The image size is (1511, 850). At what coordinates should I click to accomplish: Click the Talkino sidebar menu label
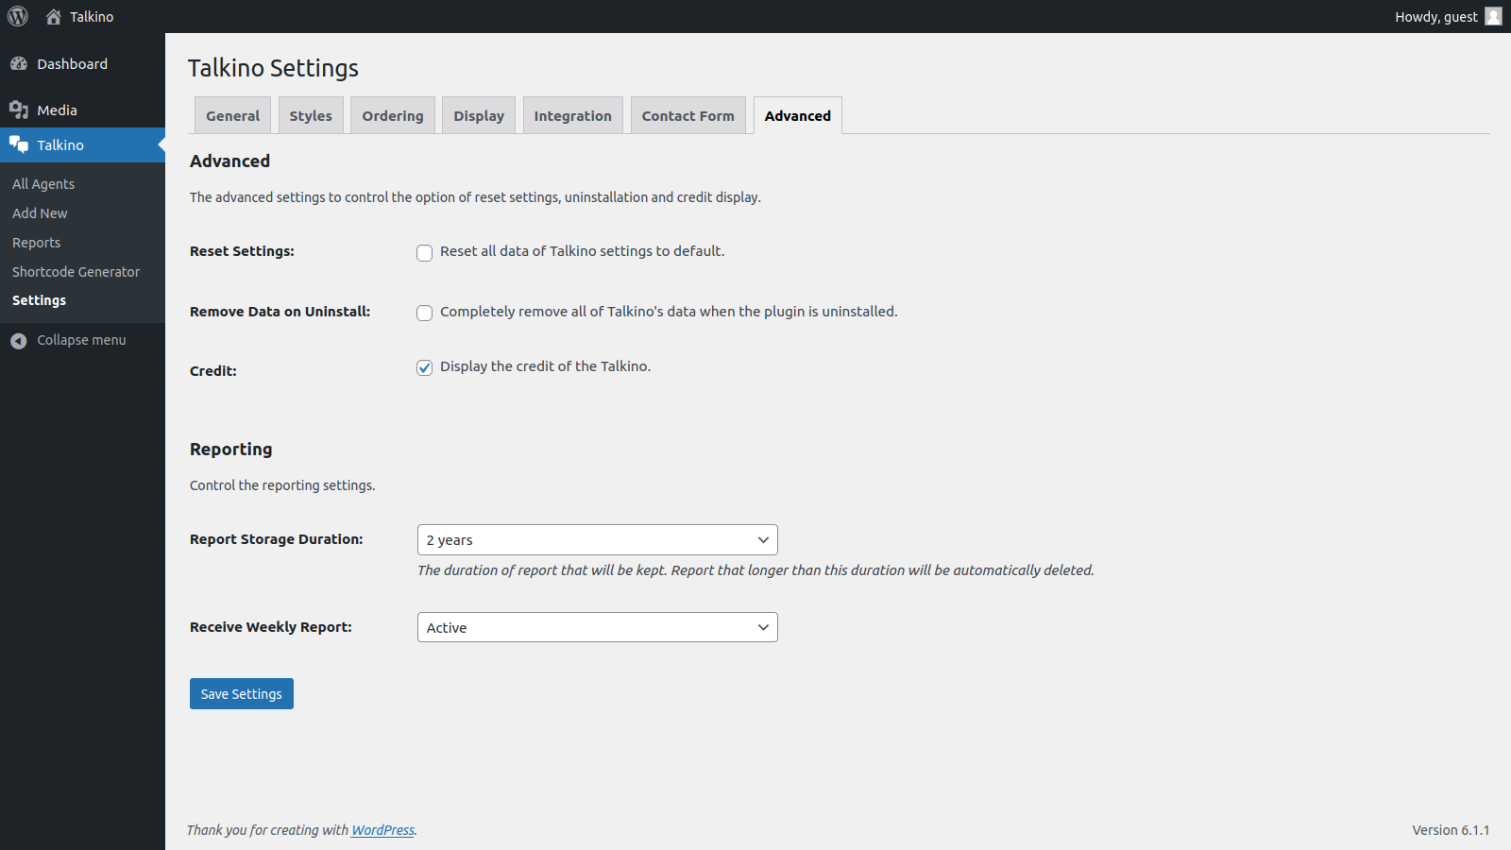(x=60, y=145)
